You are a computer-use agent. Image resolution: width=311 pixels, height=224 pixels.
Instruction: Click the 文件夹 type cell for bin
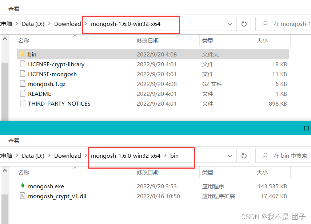click(x=210, y=54)
